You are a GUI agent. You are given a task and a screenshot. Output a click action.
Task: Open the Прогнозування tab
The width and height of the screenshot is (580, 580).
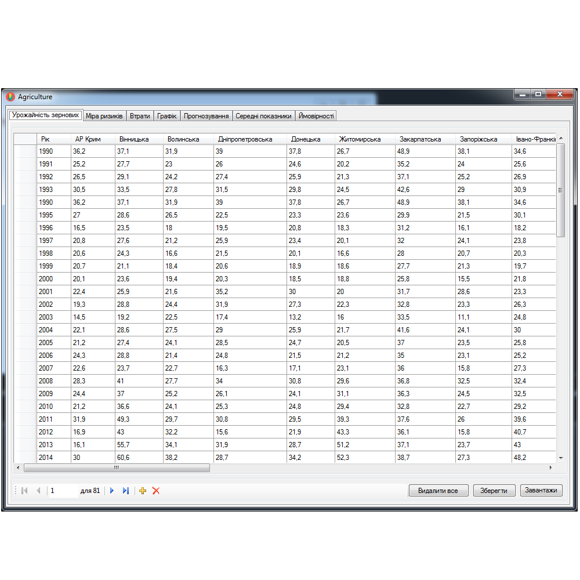pos(206,116)
